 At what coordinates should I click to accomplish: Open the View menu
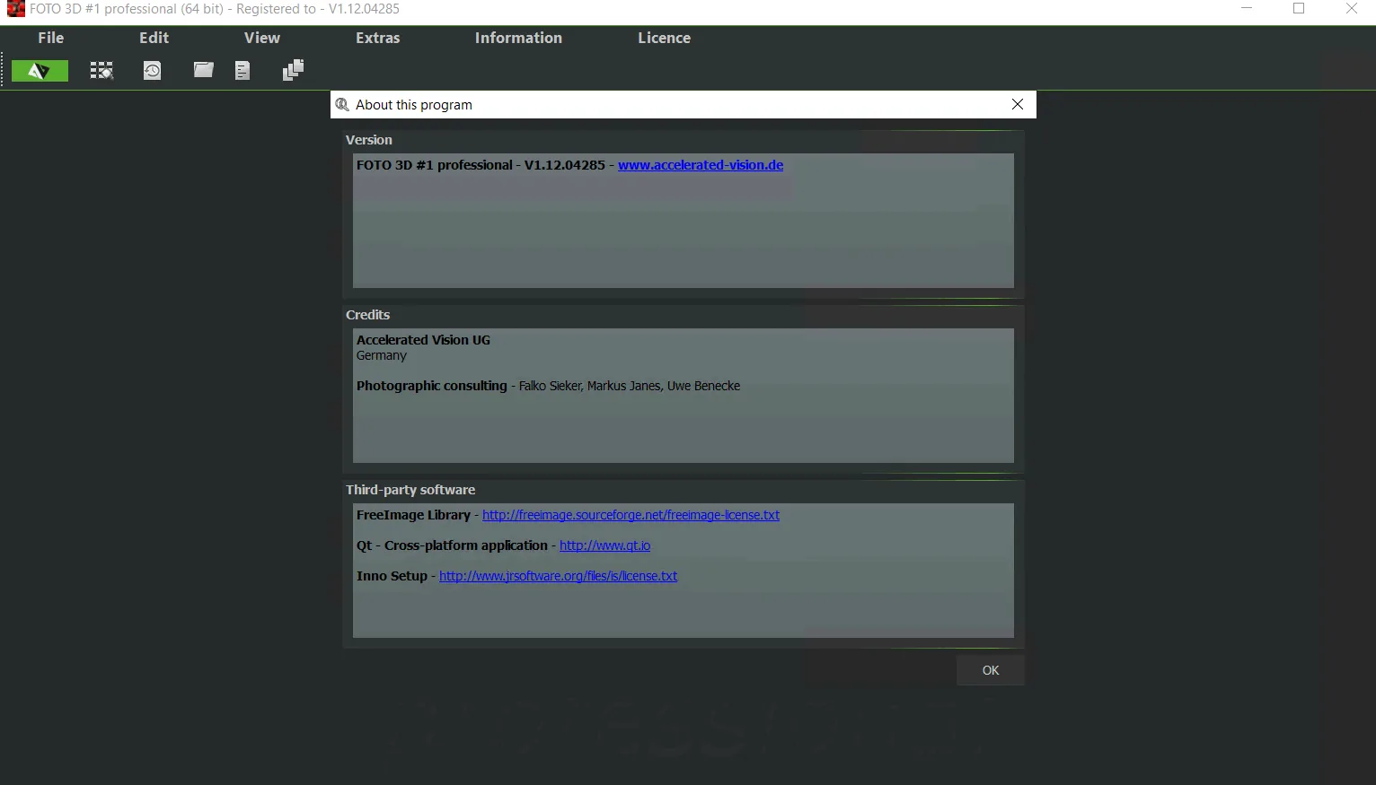point(262,38)
